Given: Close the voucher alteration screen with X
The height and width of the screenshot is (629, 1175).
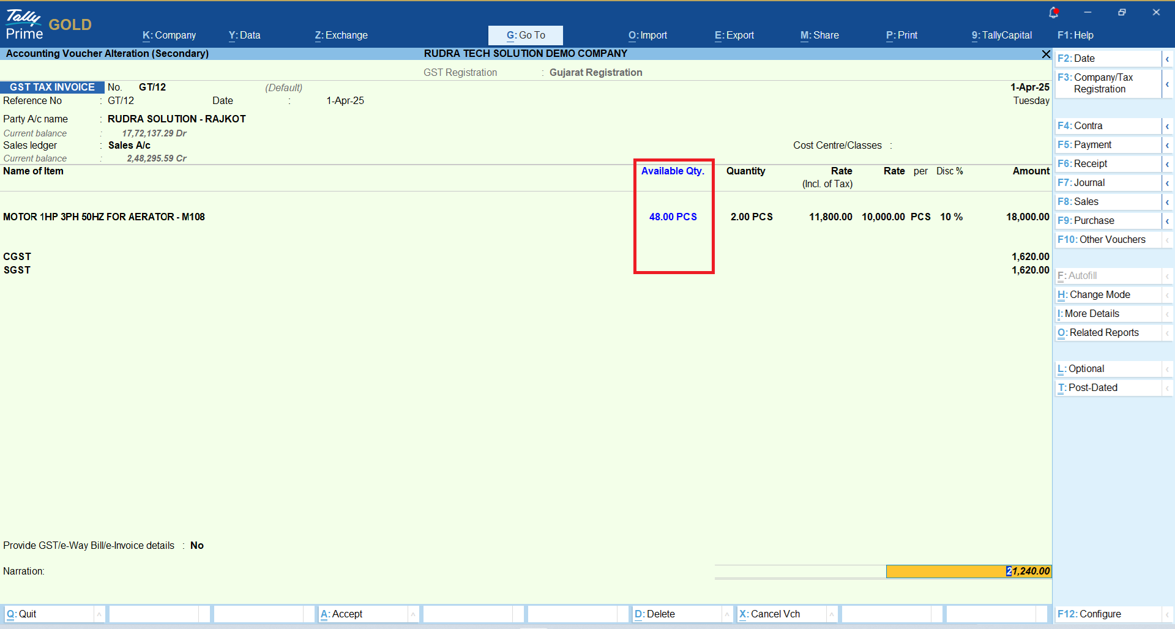Looking at the screenshot, I should tap(1046, 54).
